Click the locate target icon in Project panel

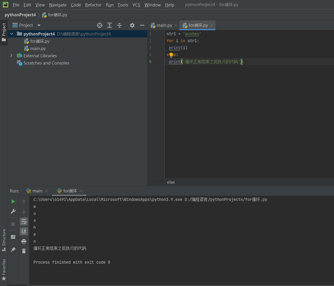100,25
